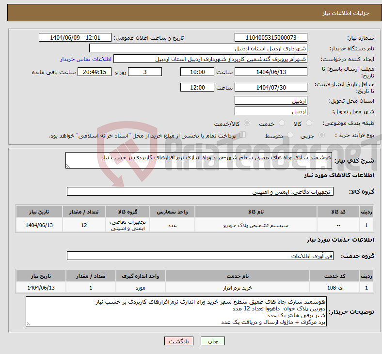The width and height of the screenshot is (382, 354).
Task: Click the response deadline date 1404/06/13 field
Action: click(271, 72)
